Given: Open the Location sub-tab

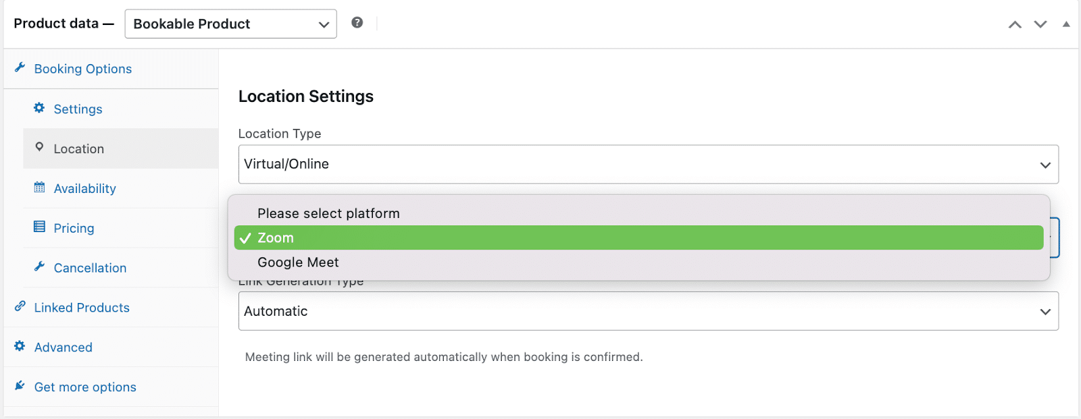Looking at the screenshot, I should pyautogui.click(x=120, y=148).
